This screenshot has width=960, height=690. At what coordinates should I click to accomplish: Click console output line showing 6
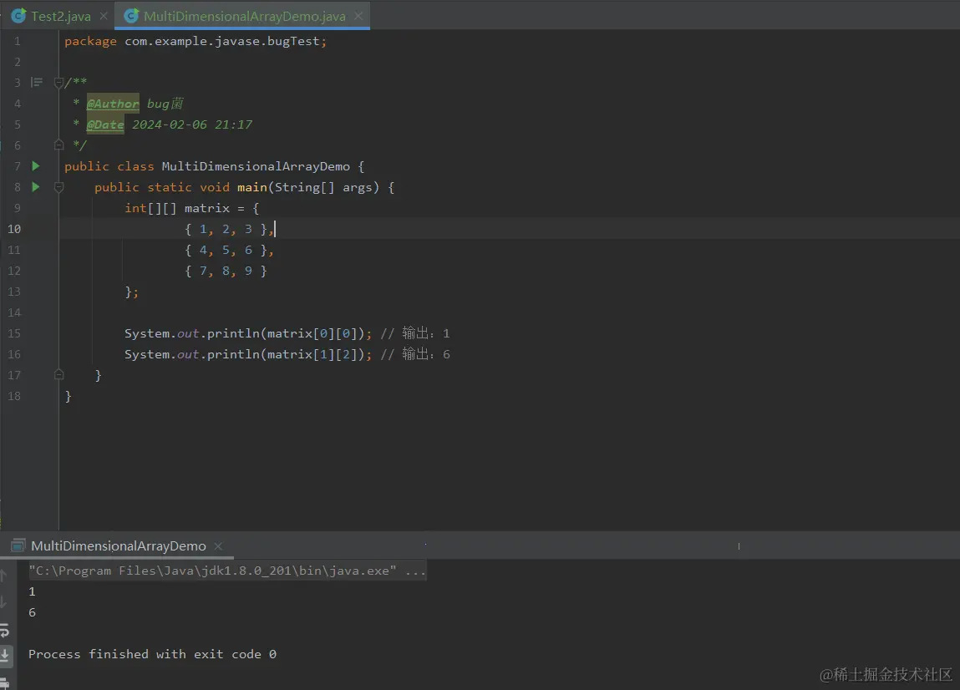coord(33,612)
